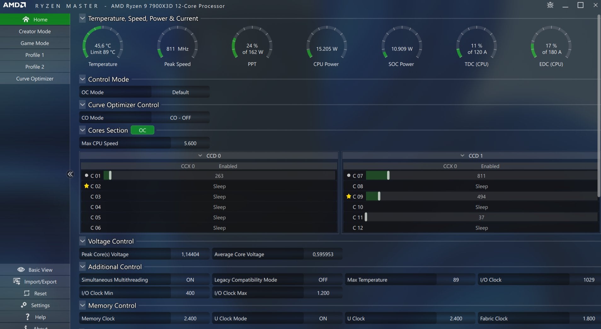Screen dimensions: 601x329
Task: Click the green OC button in Cores Section
Action: click(x=142, y=130)
